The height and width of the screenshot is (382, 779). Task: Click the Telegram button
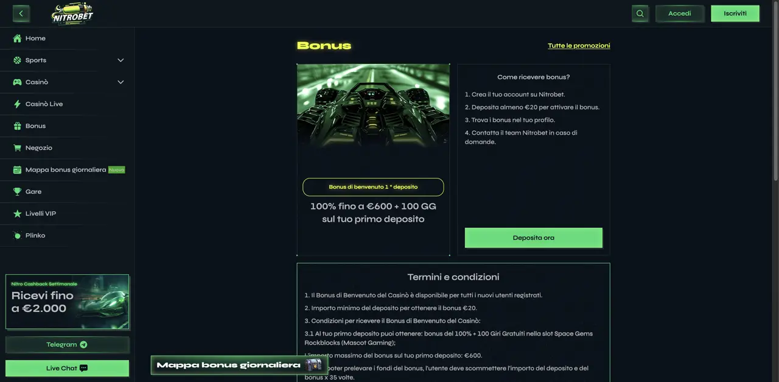point(67,345)
